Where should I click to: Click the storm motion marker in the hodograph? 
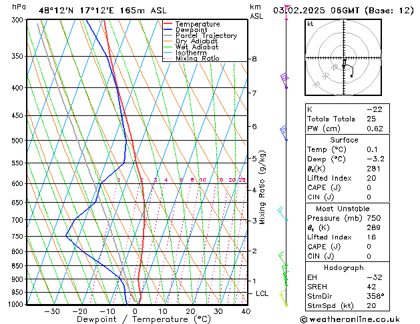click(351, 76)
